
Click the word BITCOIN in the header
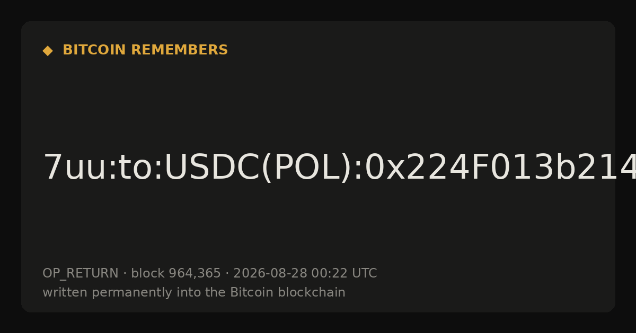tap(95, 50)
